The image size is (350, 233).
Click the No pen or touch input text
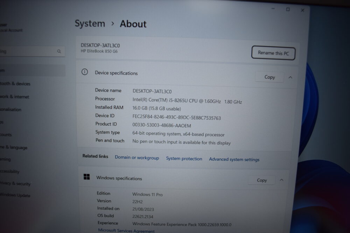(181, 142)
